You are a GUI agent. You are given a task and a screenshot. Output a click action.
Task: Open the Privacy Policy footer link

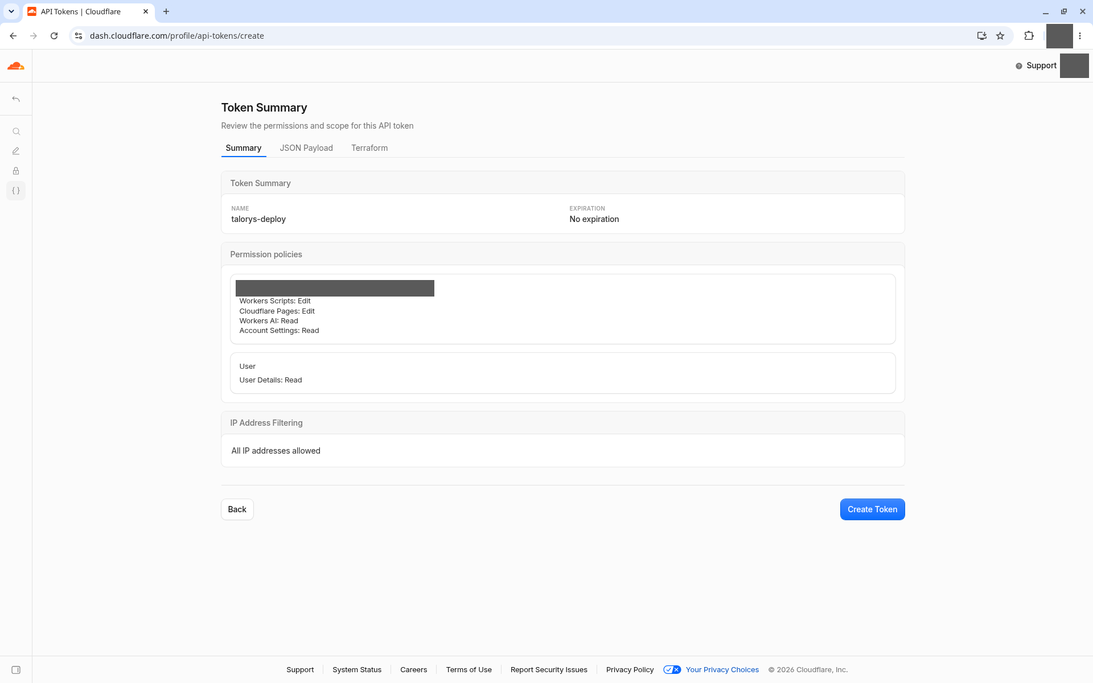click(630, 670)
